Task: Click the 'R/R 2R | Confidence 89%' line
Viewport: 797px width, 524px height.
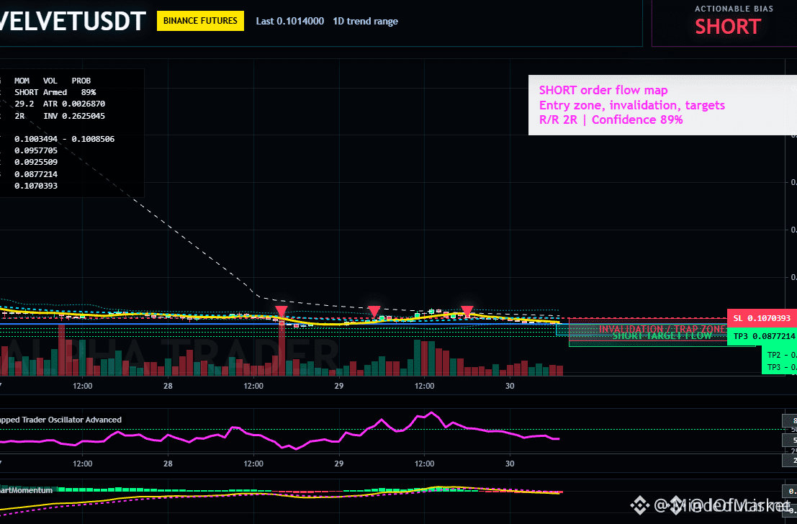Action: (611, 120)
